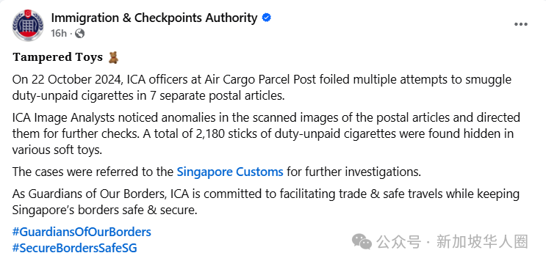The image size is (546, 264).
Task: Click the globe public audience icon
Action: tap(80, 33)
